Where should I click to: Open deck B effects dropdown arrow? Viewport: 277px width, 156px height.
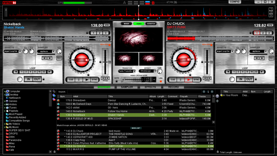coord(232,51)
